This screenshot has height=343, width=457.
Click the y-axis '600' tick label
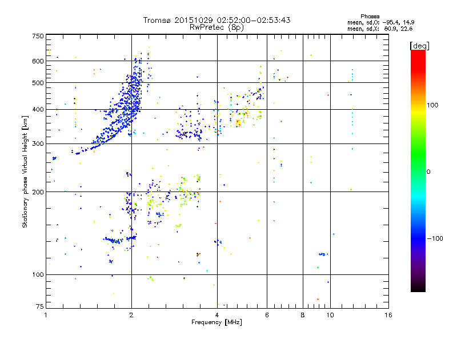pyautogui.click(x=38, y=61)
